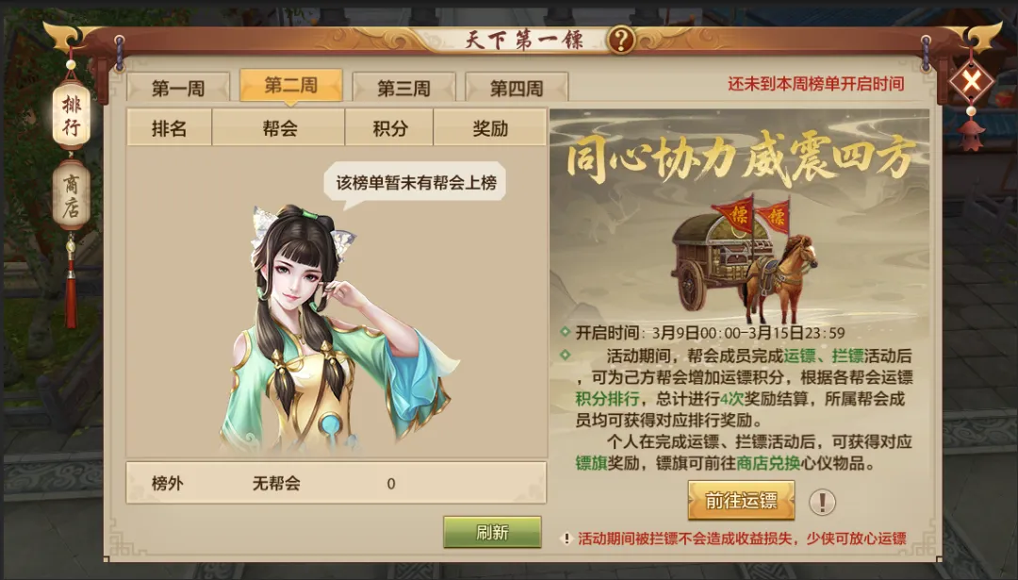Click the 刷新 refresh button
Viewport: 1018px width, 580px height.
[492, 532]
